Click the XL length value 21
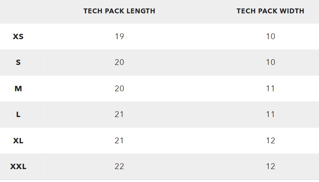Image resolution: width=319 pixels, height=182 pixels. (119, 141)
